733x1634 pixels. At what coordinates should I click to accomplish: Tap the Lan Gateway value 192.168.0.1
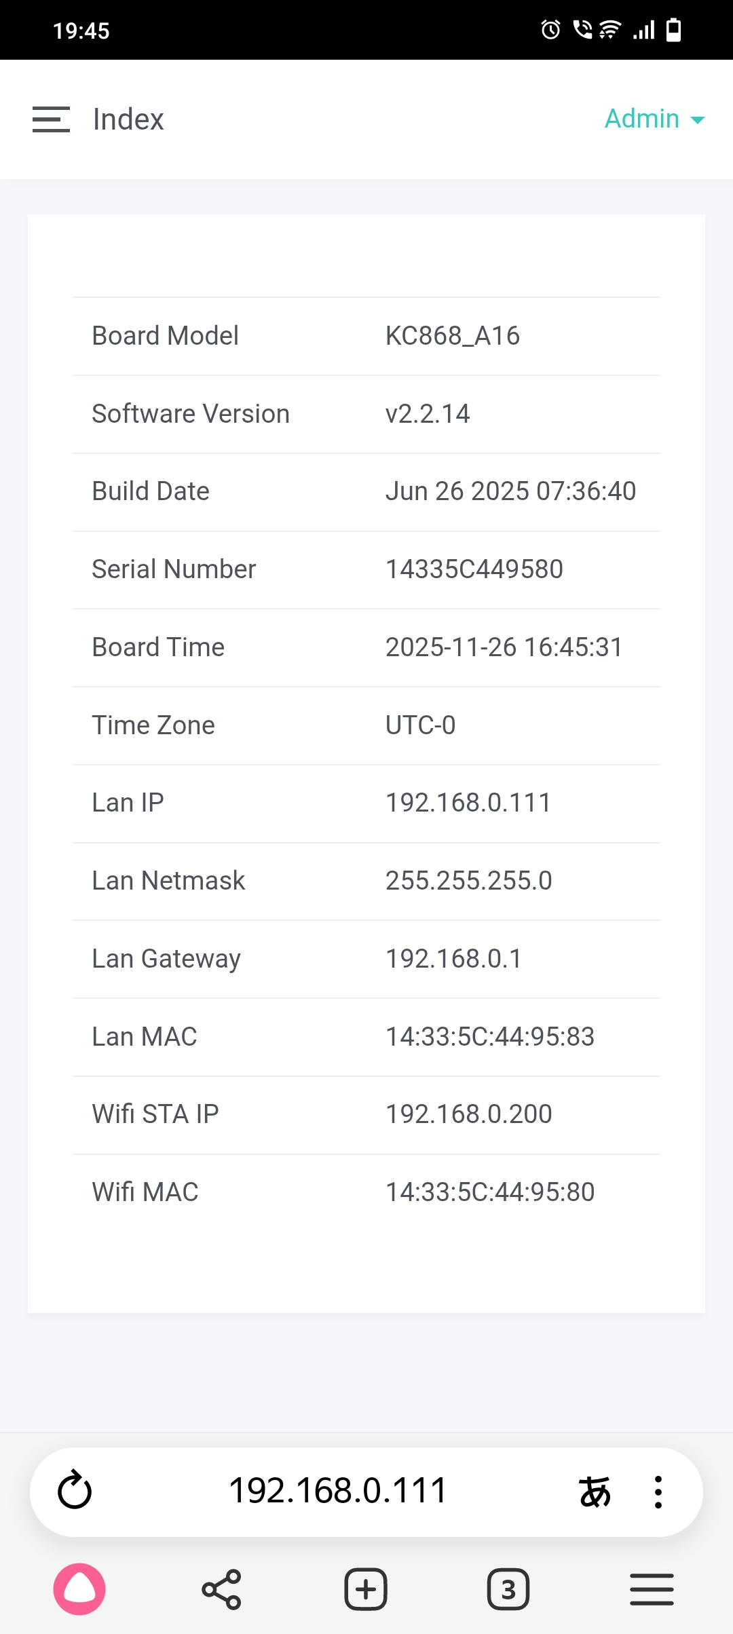453,959
